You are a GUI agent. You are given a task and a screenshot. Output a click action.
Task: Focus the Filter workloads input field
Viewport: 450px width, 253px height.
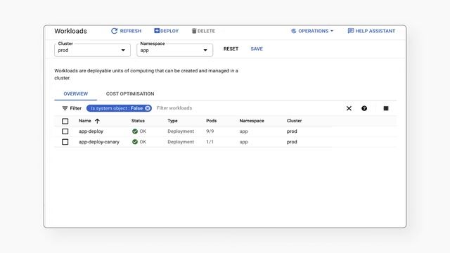point(174,108)
